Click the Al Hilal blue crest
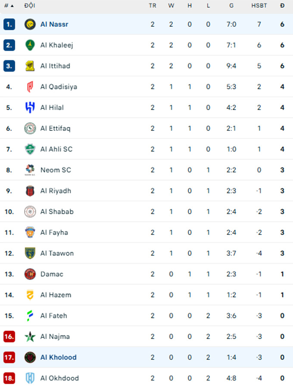 (30, 108)
